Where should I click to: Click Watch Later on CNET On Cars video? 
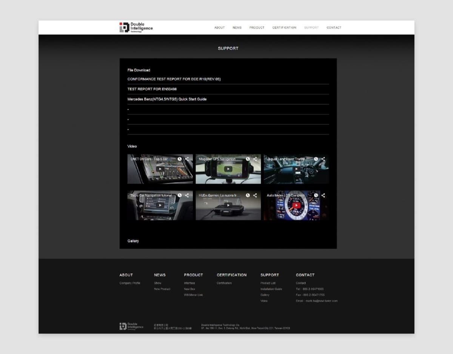180,159
